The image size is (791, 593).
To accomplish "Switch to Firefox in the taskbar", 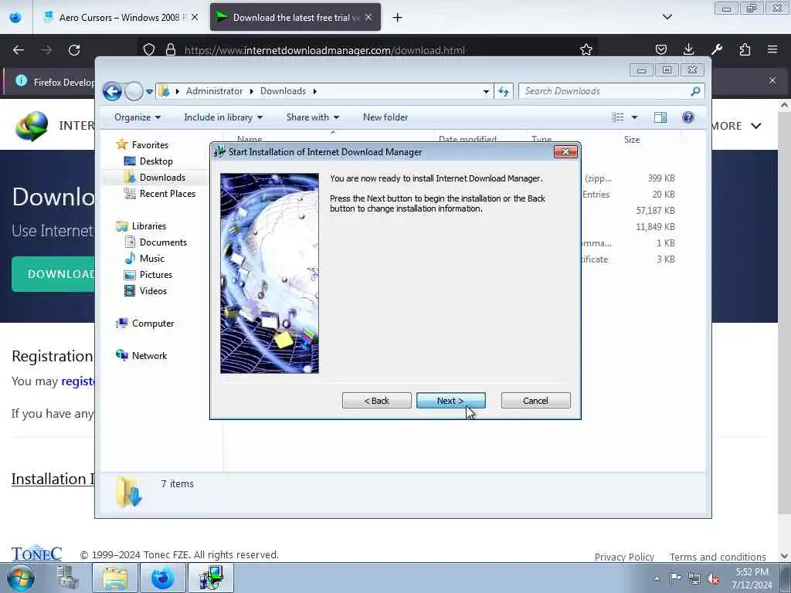I will coord(162,578).
